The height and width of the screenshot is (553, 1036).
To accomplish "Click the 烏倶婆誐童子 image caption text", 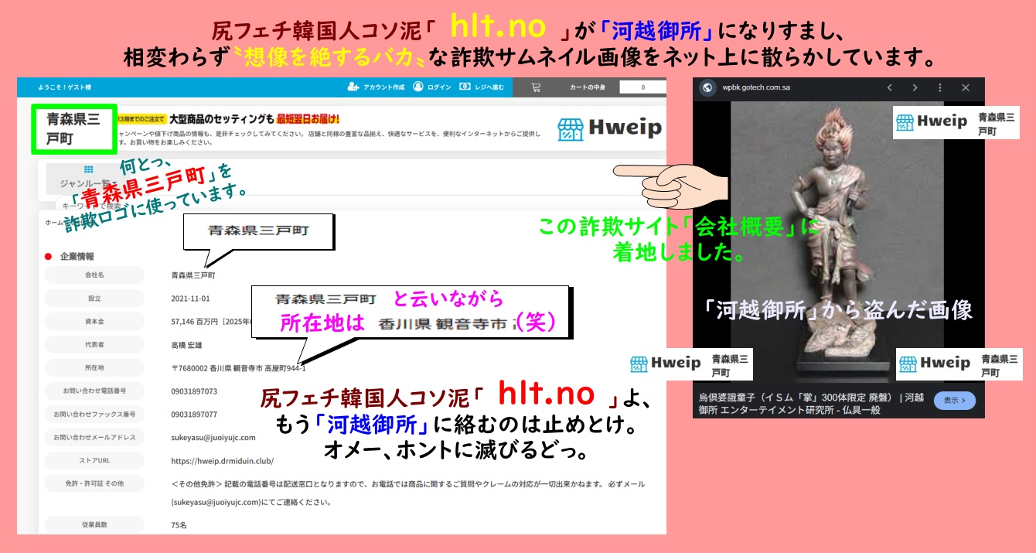I will (x=811, y=403).
